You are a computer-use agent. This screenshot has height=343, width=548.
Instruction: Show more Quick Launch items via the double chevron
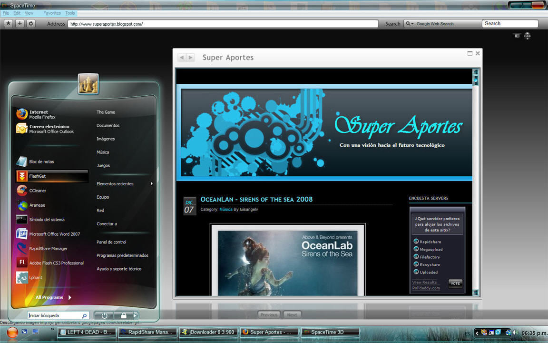tap(52, 329)
